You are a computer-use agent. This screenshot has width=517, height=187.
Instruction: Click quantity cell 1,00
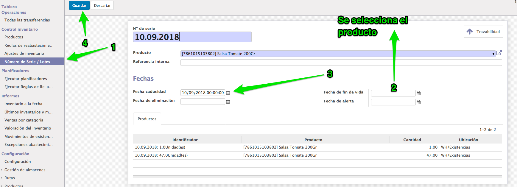coord(433,147)
